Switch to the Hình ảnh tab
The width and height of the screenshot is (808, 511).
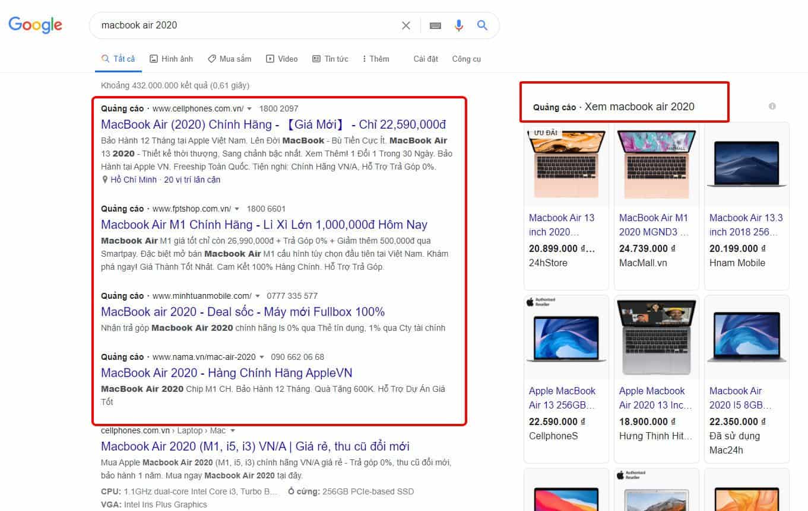[171, 59]
